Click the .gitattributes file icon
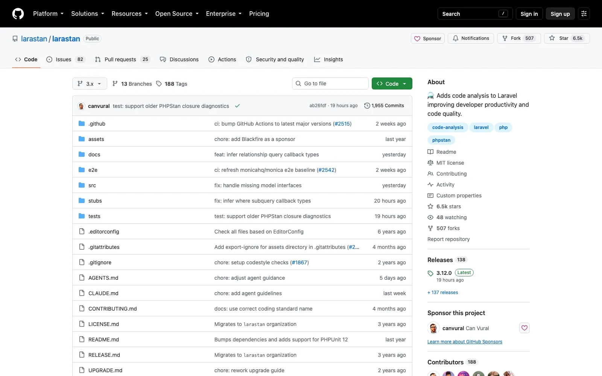Viewport: 602px width, 376px height. [x=82, y=247]
